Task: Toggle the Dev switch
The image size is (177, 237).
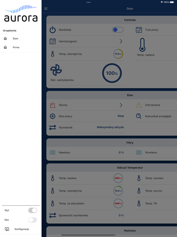Action: click(x=33, y=220)
